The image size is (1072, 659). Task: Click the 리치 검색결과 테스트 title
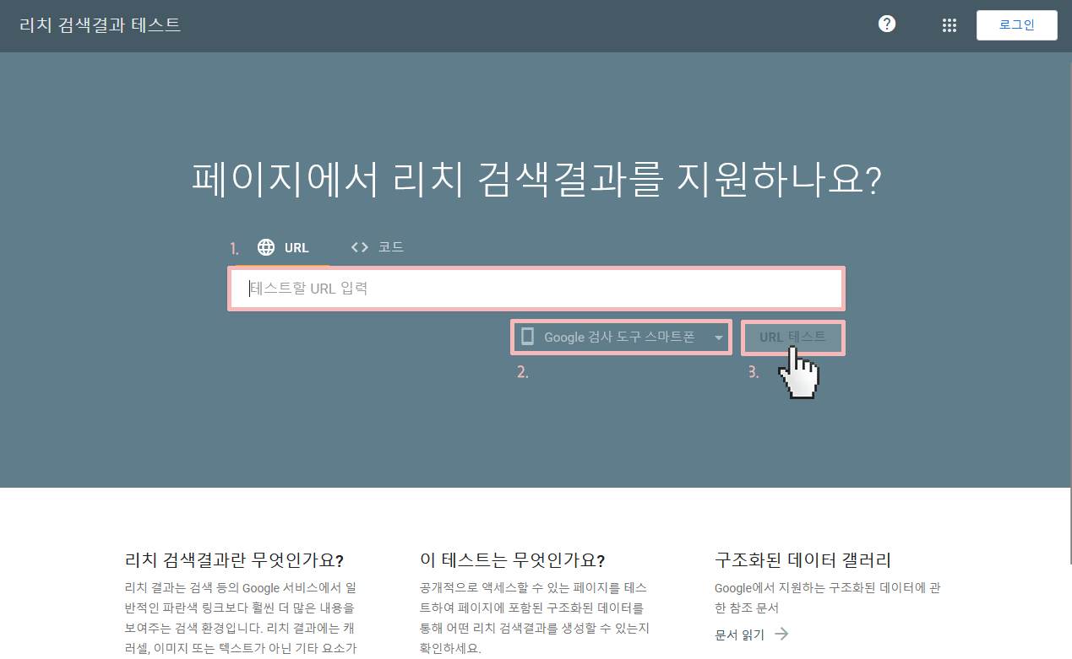click(101, 25)
